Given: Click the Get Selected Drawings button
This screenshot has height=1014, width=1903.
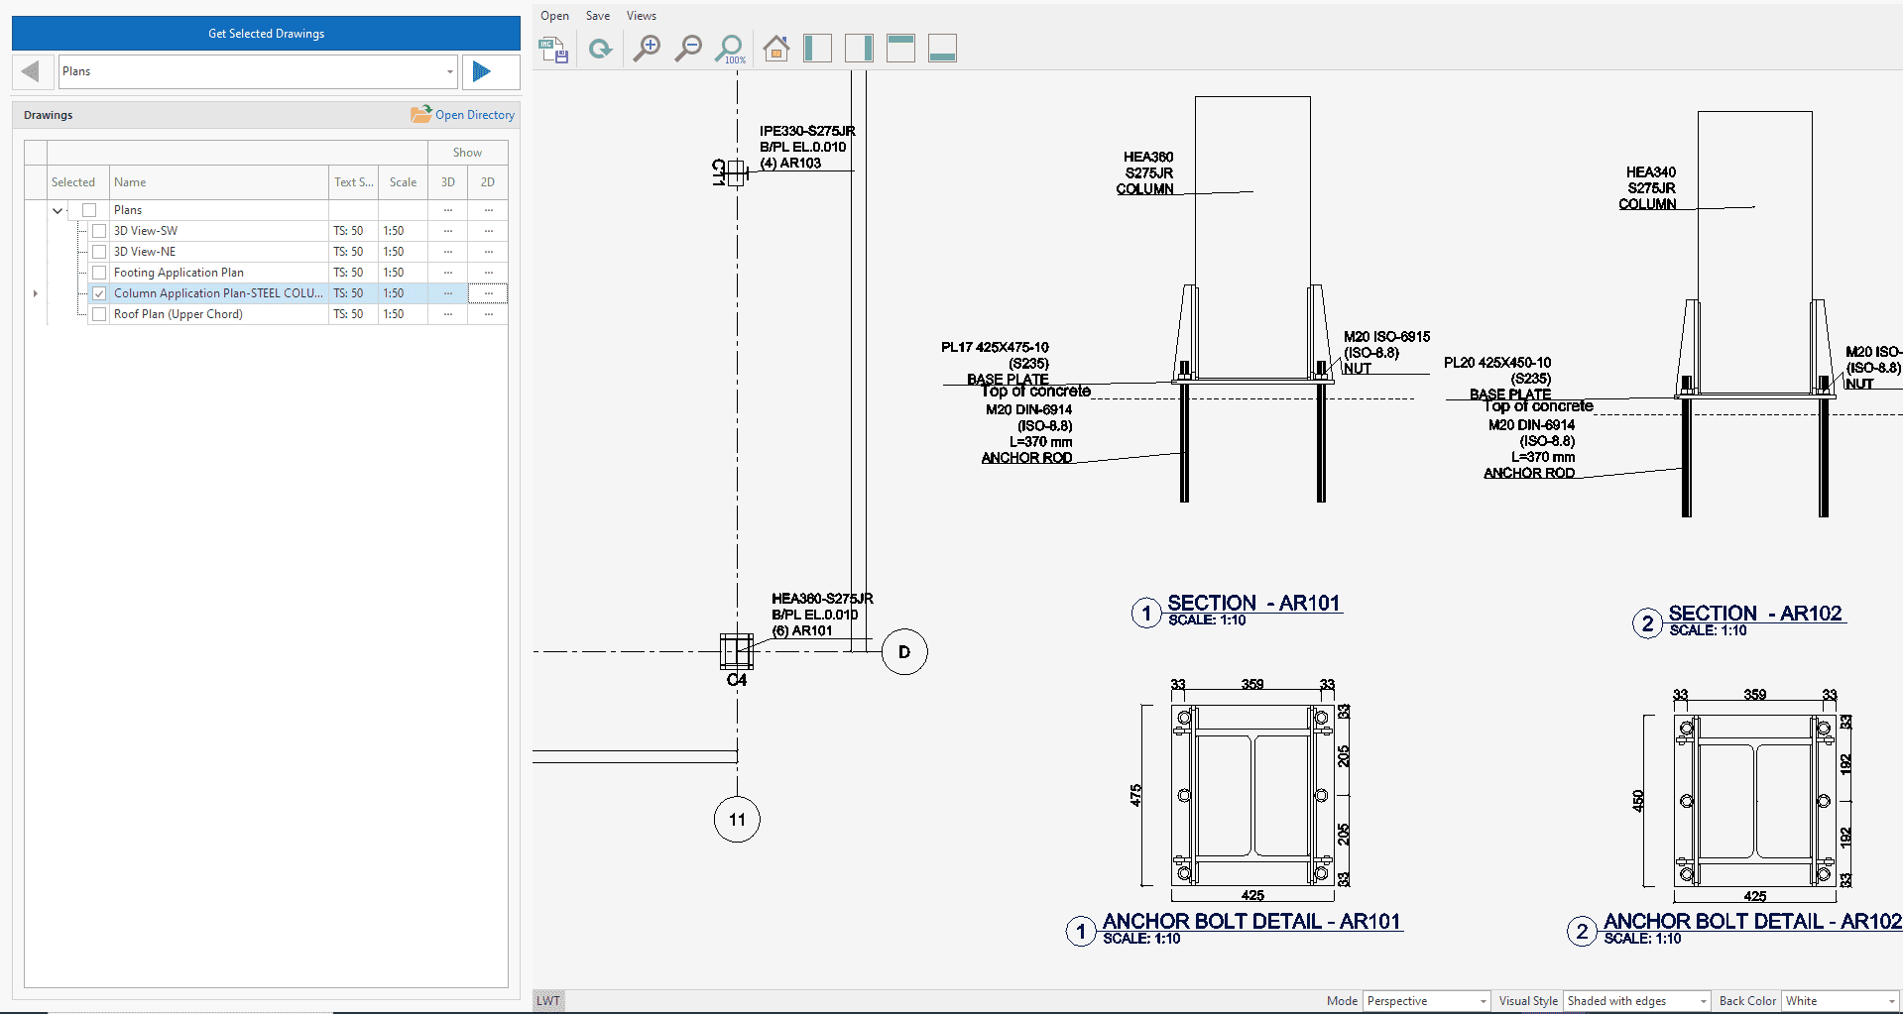Looking at the screenshot, I should [266, 34].
